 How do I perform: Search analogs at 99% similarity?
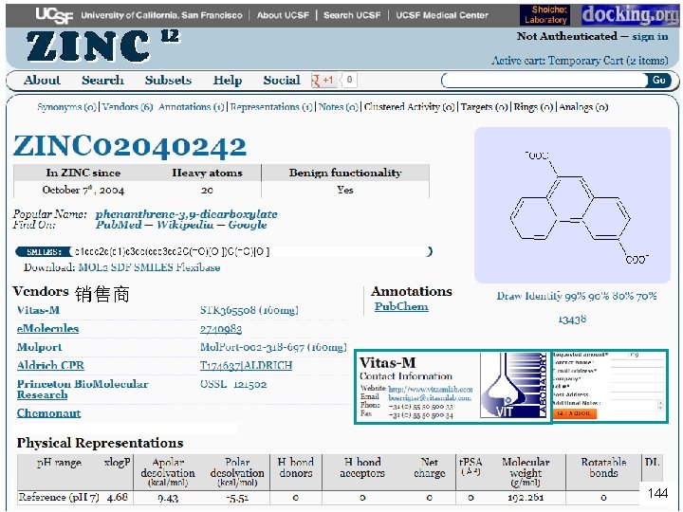(x=576, y=297)
